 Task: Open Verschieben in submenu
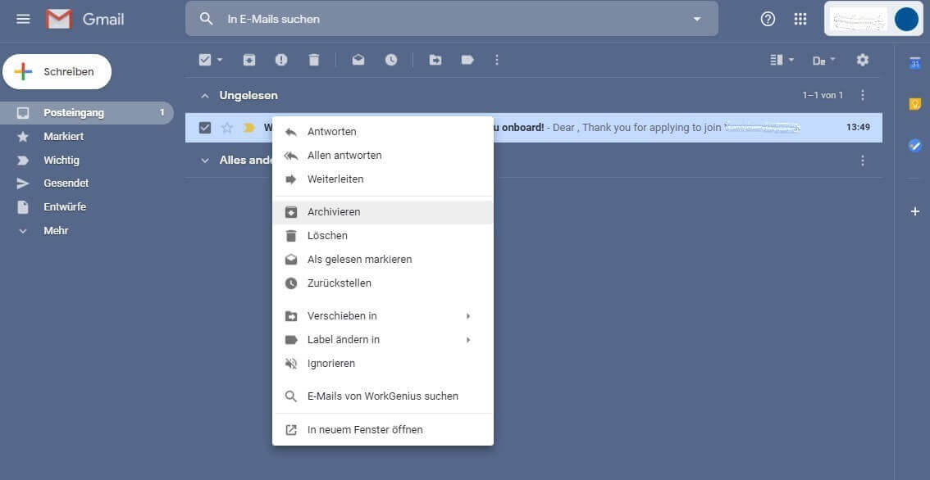click(382, 316)
